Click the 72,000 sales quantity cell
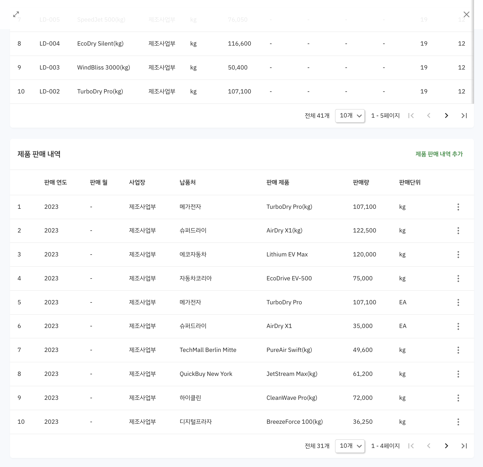Image resolution: width=483 pixels, height=467 pixels. [363, 398]
